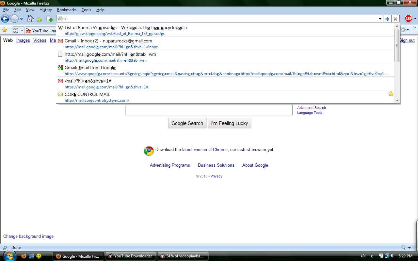The width and height of the screenshot is (418, 261).
Task: Click the suggestions list scrollbar thumb
Action: tap(397, 45)
